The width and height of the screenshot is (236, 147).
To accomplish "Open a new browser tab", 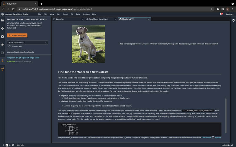I will [x=41, y=4].
